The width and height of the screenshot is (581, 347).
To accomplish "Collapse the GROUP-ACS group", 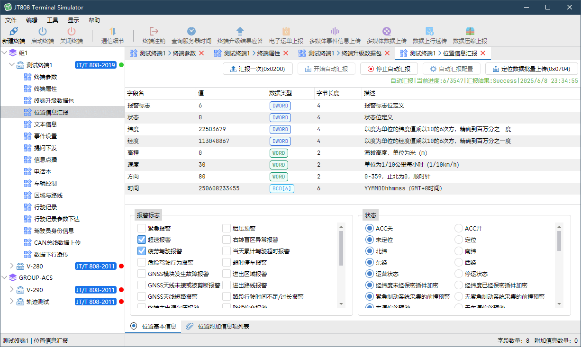I will 4,278.
